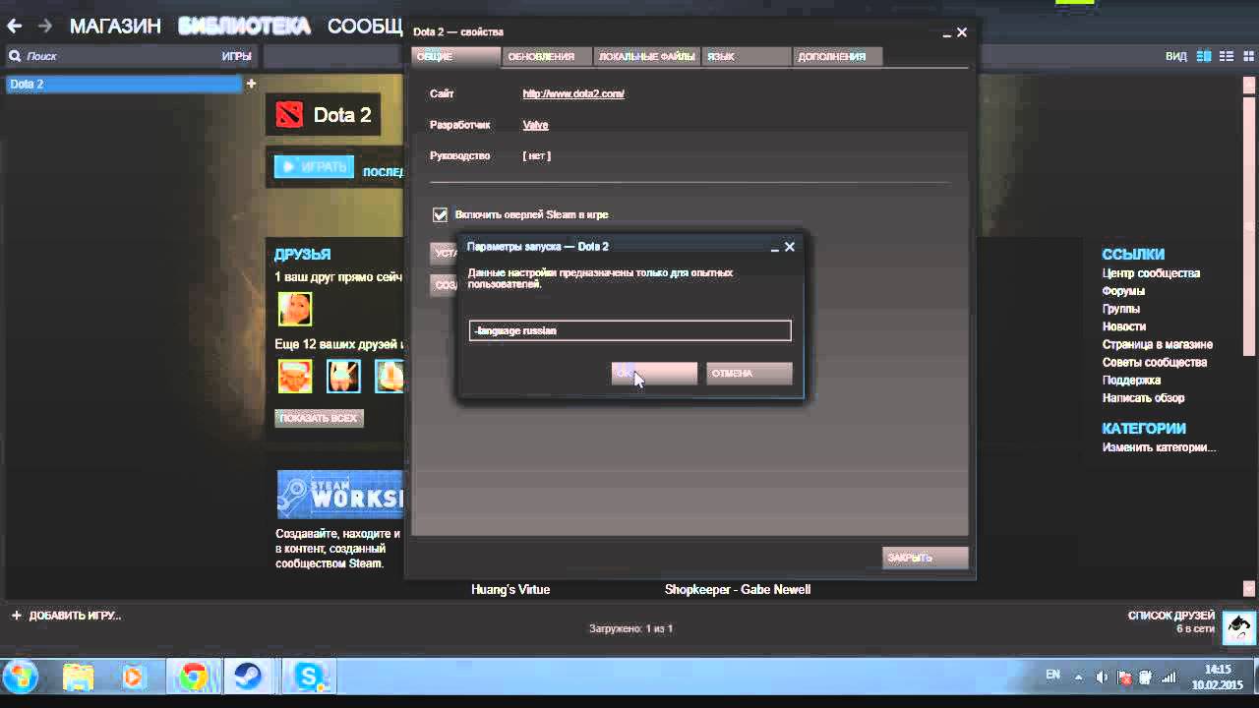Click the search magnifier icon

coord(15,56)
